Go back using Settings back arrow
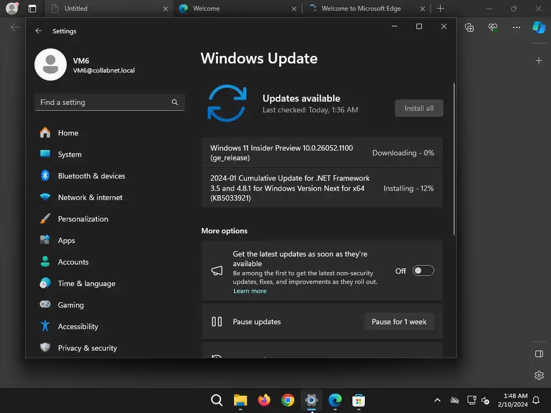The height and width of the screenshot is (413, 551). click(39, 31)
